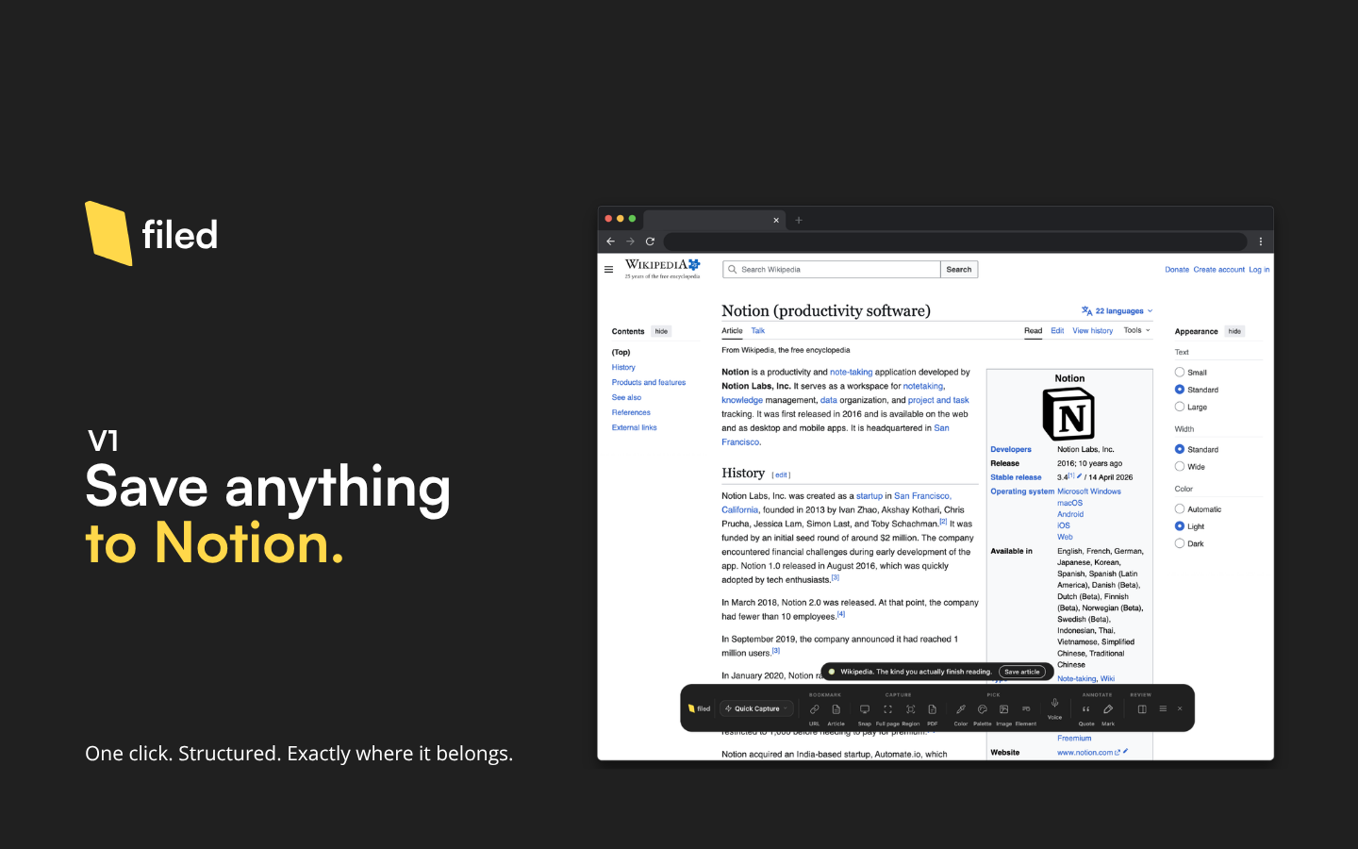Select Light color mode
The image size is (1358, 849).
click(1180, 526)
